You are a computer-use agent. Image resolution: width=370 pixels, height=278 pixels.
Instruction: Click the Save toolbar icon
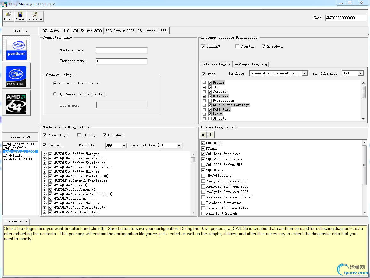(x=20, y=16)
